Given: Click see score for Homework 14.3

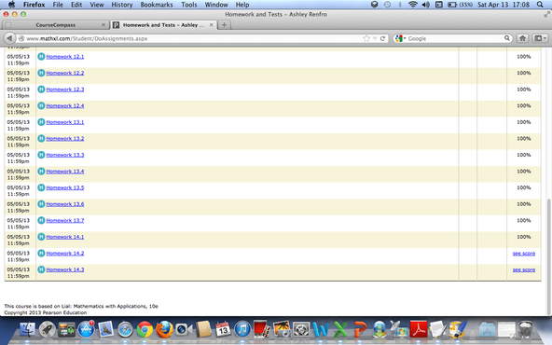Looking at the screenshot, I should (x=524, y=269).
